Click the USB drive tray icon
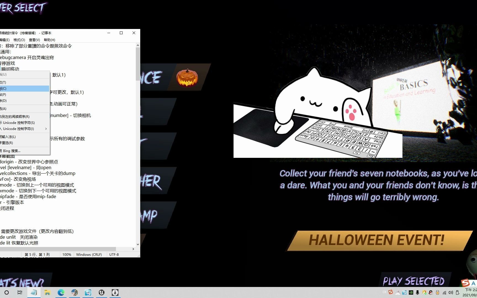477x298 pixels. coord(438,292)
